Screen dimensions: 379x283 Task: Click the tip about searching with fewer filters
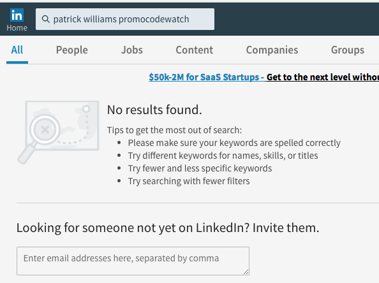[x=189, y=181]
